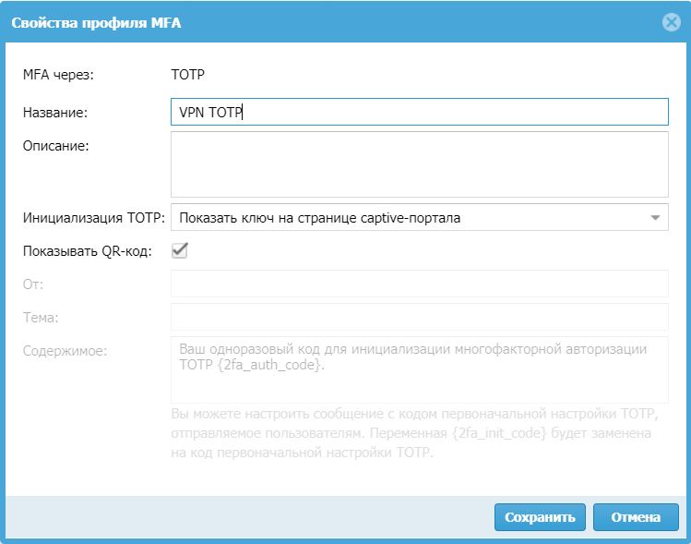691x544 pixels.
Task: Click the 'Показывать QR-код:' label
Action: click(87, 251)
